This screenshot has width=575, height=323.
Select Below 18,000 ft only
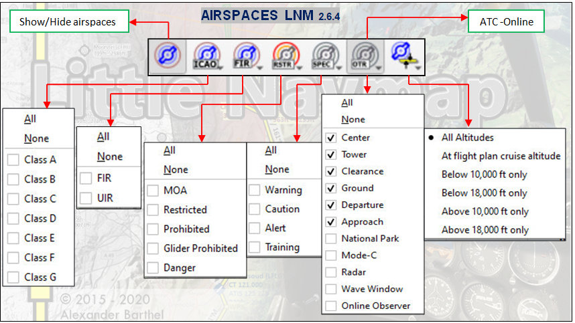484,193
